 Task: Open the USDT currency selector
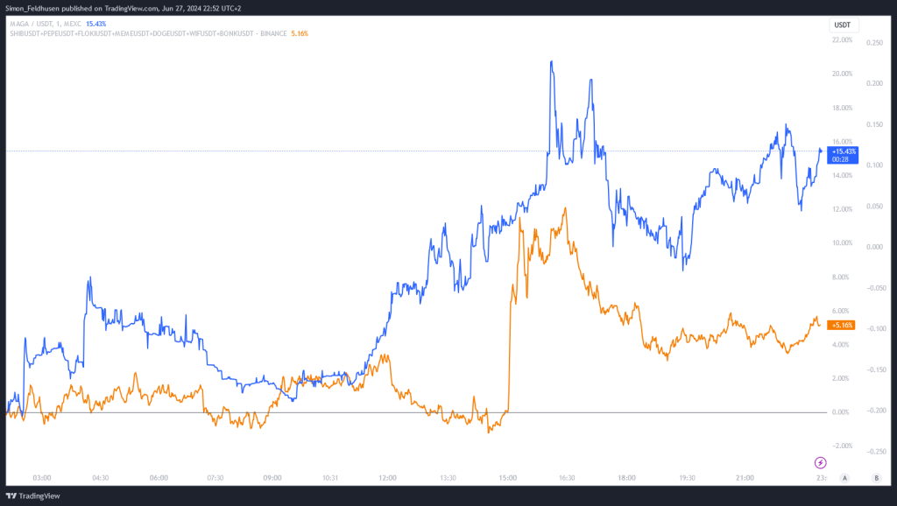844,25
